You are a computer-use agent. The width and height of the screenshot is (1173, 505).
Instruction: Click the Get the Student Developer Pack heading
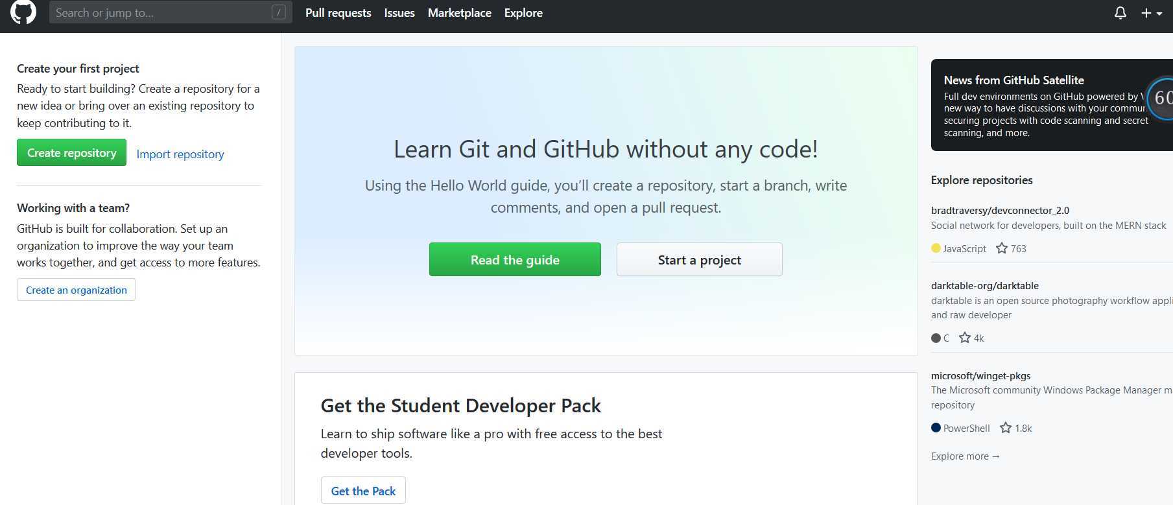click(x=460, y=405)
